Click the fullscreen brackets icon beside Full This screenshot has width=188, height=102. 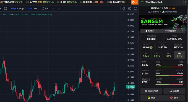(43, 9)
